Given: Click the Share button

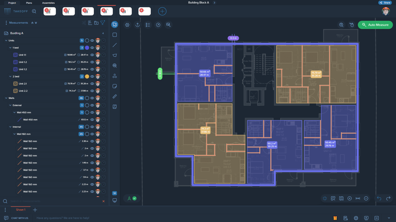Looking at the screenshot, I should [385, 2].
